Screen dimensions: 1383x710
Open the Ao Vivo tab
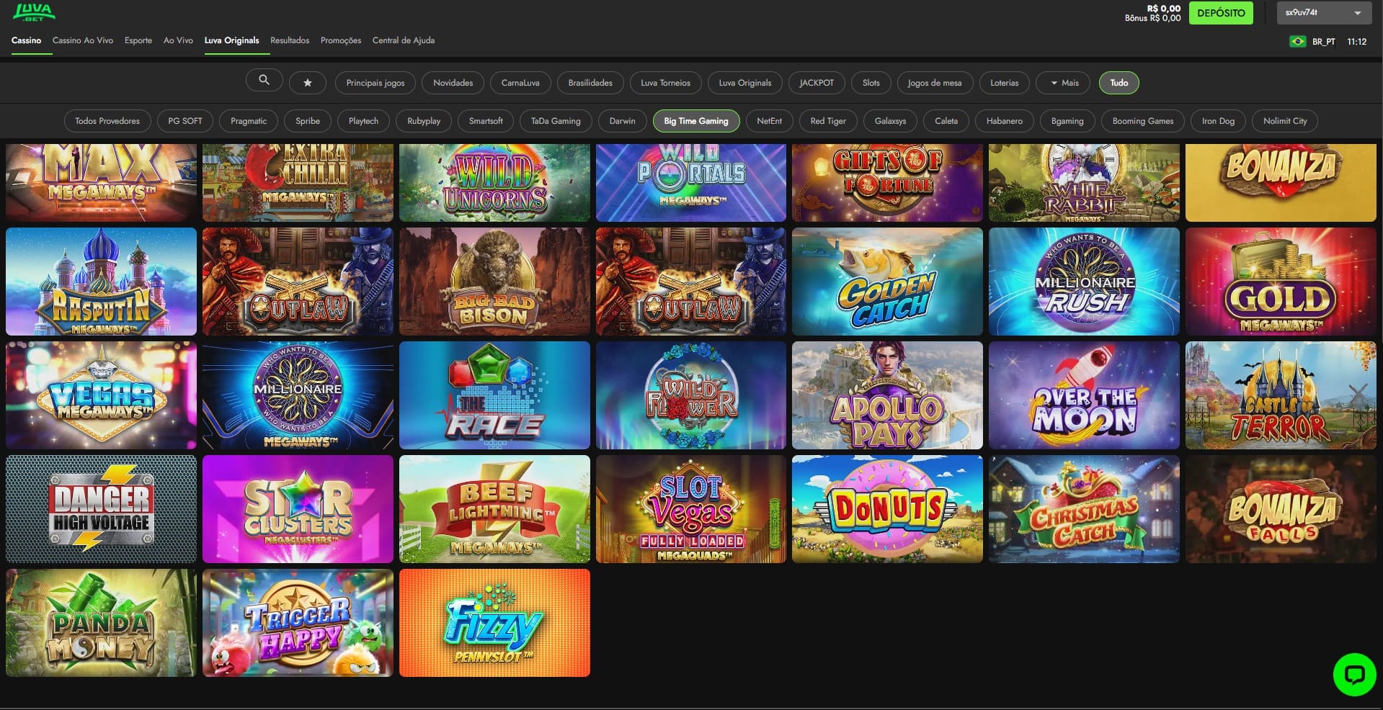tap(178, 40)
